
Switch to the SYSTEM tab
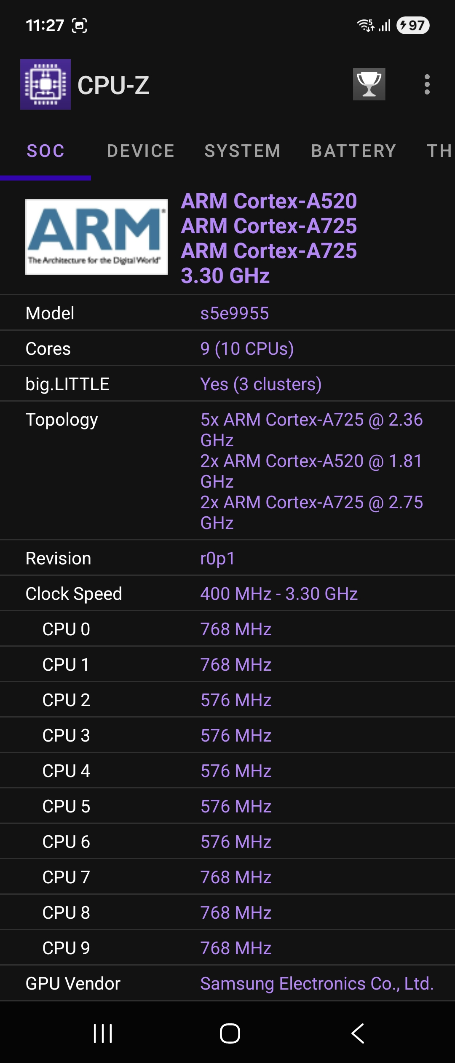point(243,151)
